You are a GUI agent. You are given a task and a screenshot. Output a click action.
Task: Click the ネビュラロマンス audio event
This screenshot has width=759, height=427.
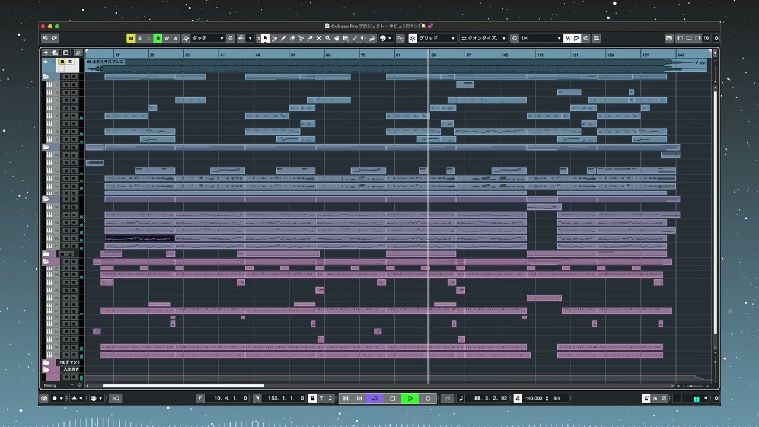tap(396, 65)
